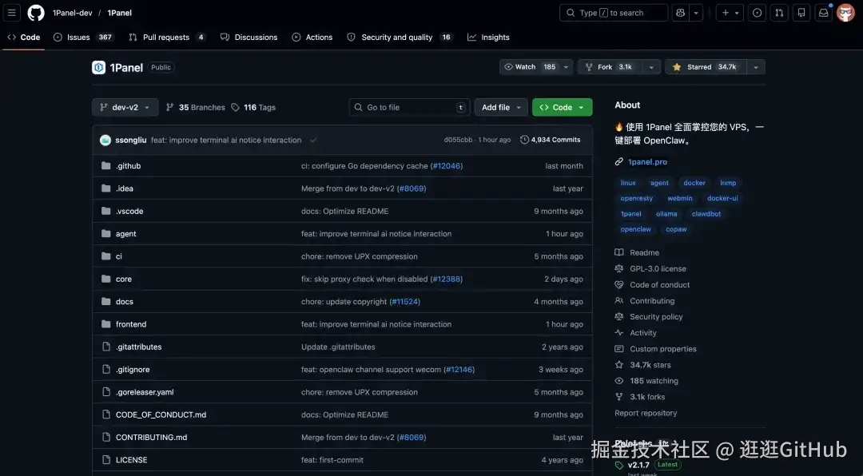
Task: Open pull request #12388 link
Action: pyautogui.click(x=447, y=279)
